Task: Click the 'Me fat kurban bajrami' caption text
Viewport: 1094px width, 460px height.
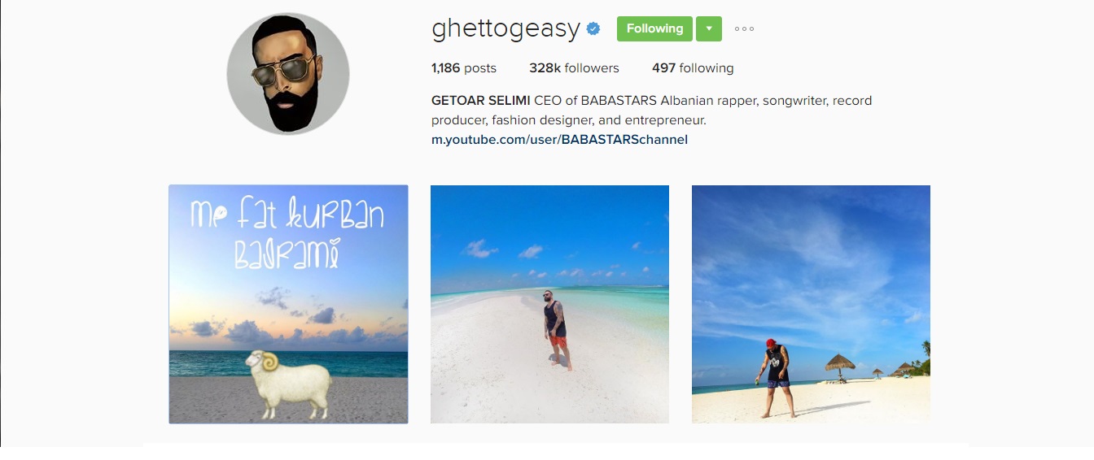Action: coord(287,234)
